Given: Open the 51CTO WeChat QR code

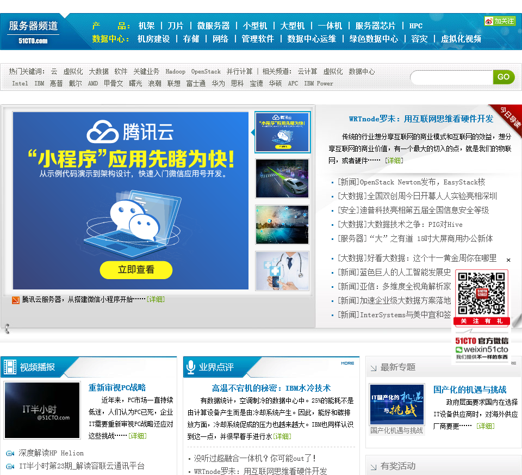Looking at the screenshot, I should (481, 293).
